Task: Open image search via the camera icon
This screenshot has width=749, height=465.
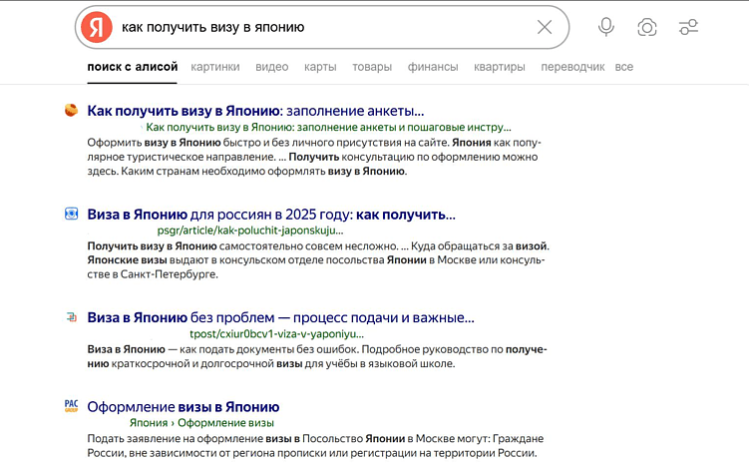Action: 647,27
